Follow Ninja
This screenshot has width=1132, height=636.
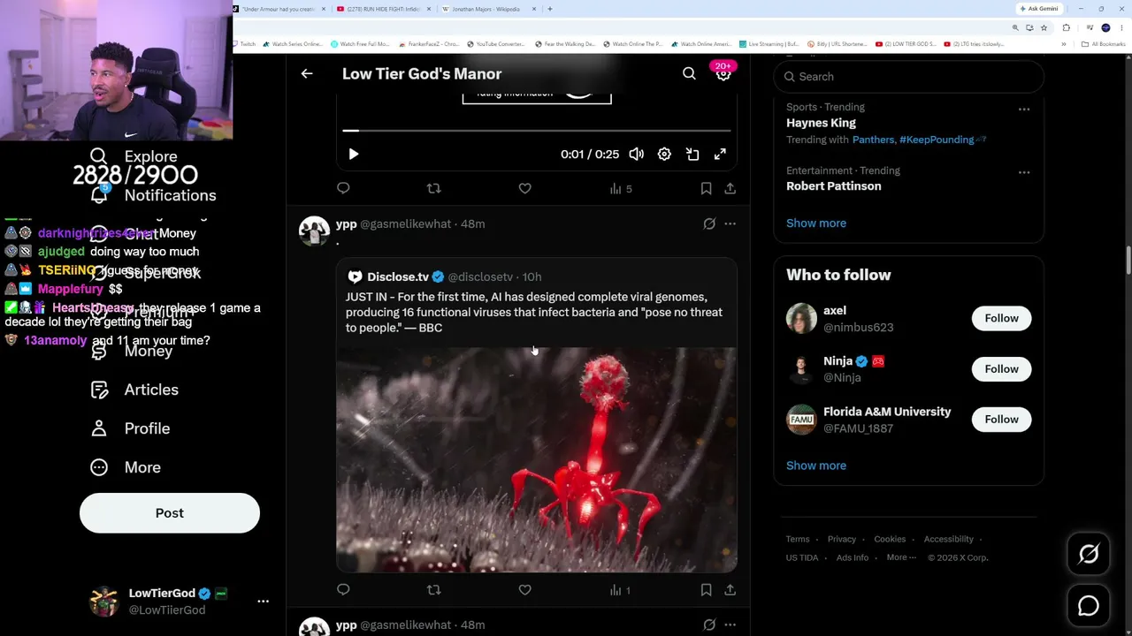pos(1001,368)
